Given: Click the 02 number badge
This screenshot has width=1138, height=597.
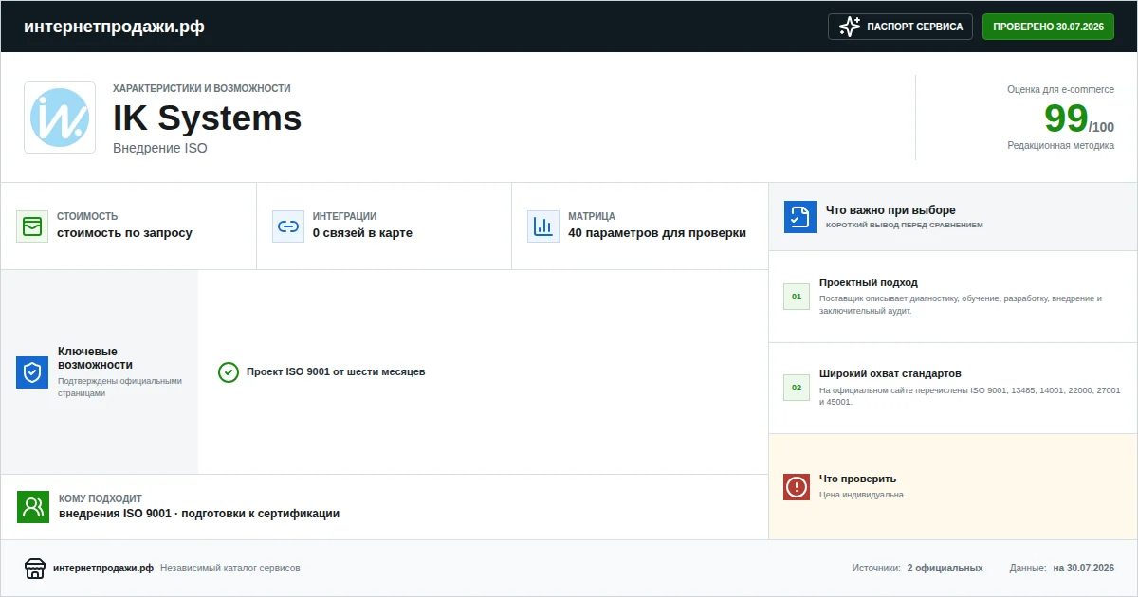Looking at the screenshot, I should (797, 388).
